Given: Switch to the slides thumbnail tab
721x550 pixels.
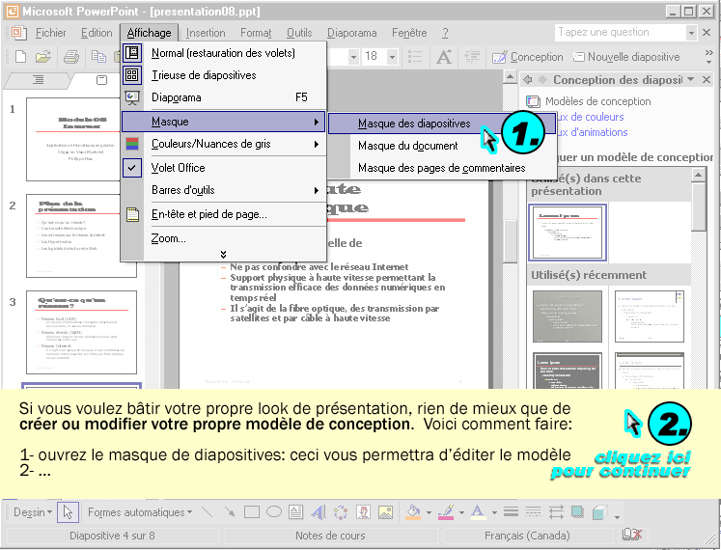Looking at the screenshot, I should tap(101, 80).
